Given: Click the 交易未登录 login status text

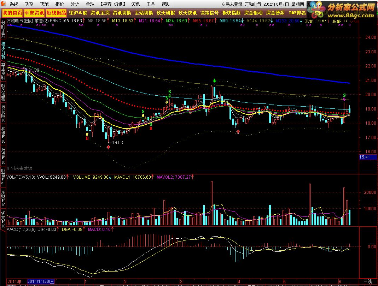Looking at the screenshot, I should point(232,4).
